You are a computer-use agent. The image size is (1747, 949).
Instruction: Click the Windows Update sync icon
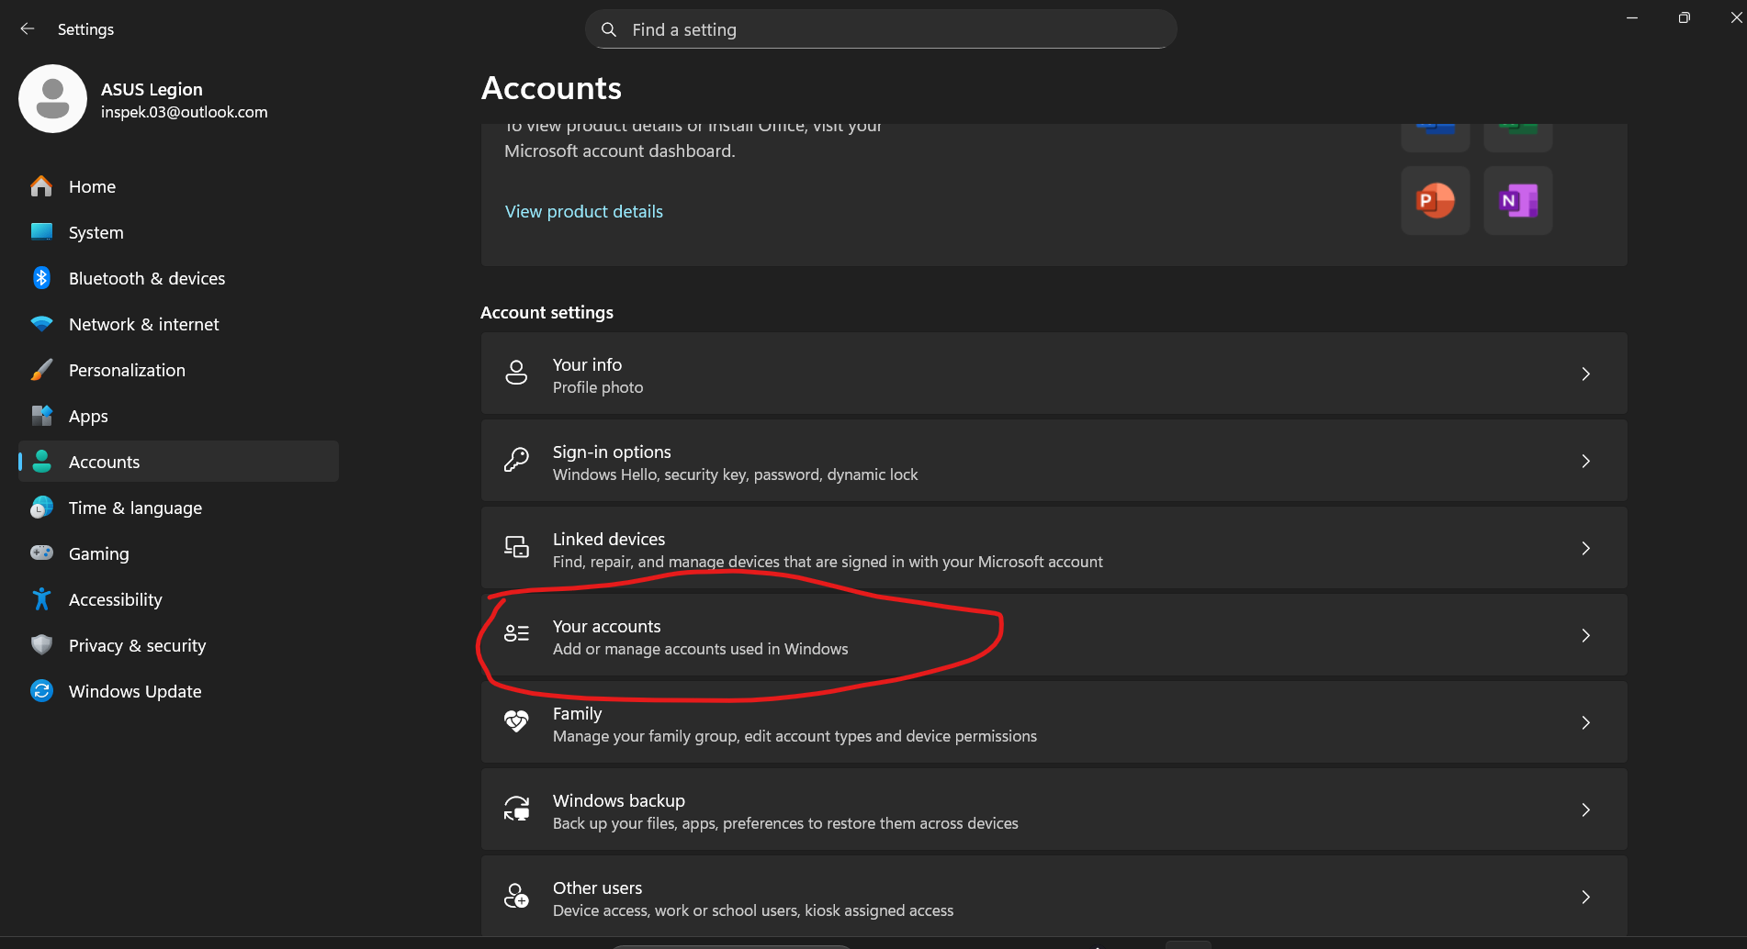[x=41, y=691]
